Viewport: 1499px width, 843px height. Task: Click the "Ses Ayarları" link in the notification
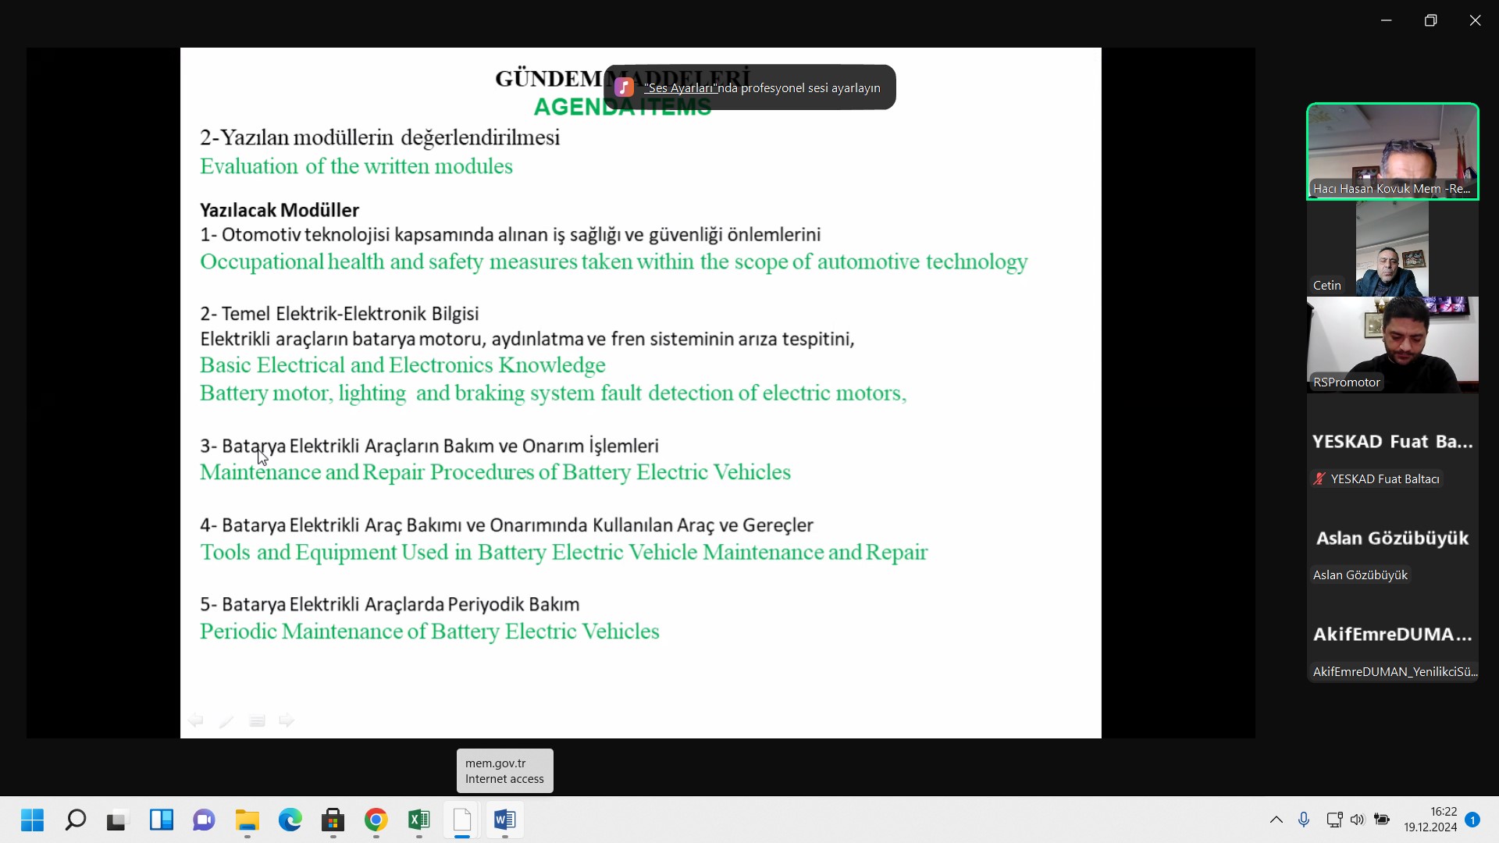[x=680, y=88]
